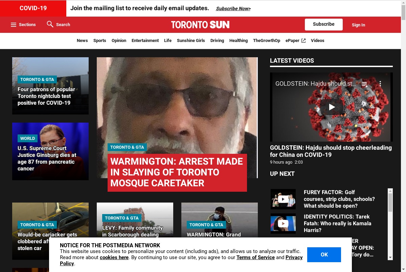Click the LATEST VIDEOS heading
Image resolution: width=406 pixels, height=272 pixels.
292,61
